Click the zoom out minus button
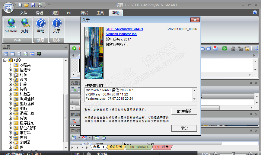The image size is (261, 155). pos(215,154)
